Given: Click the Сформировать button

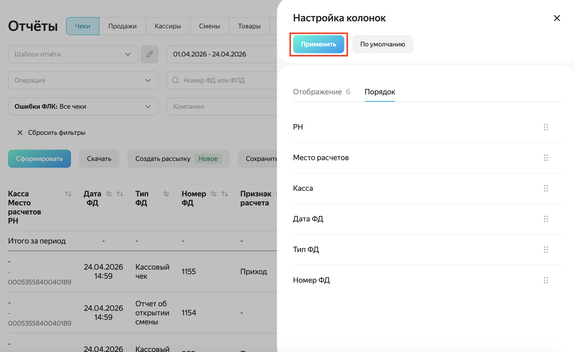Looking at the screenshot, I should (39, 159).
